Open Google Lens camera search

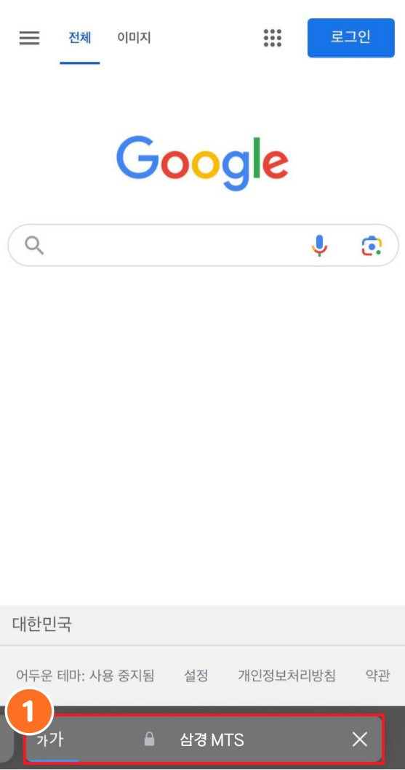tap(372, 245)
